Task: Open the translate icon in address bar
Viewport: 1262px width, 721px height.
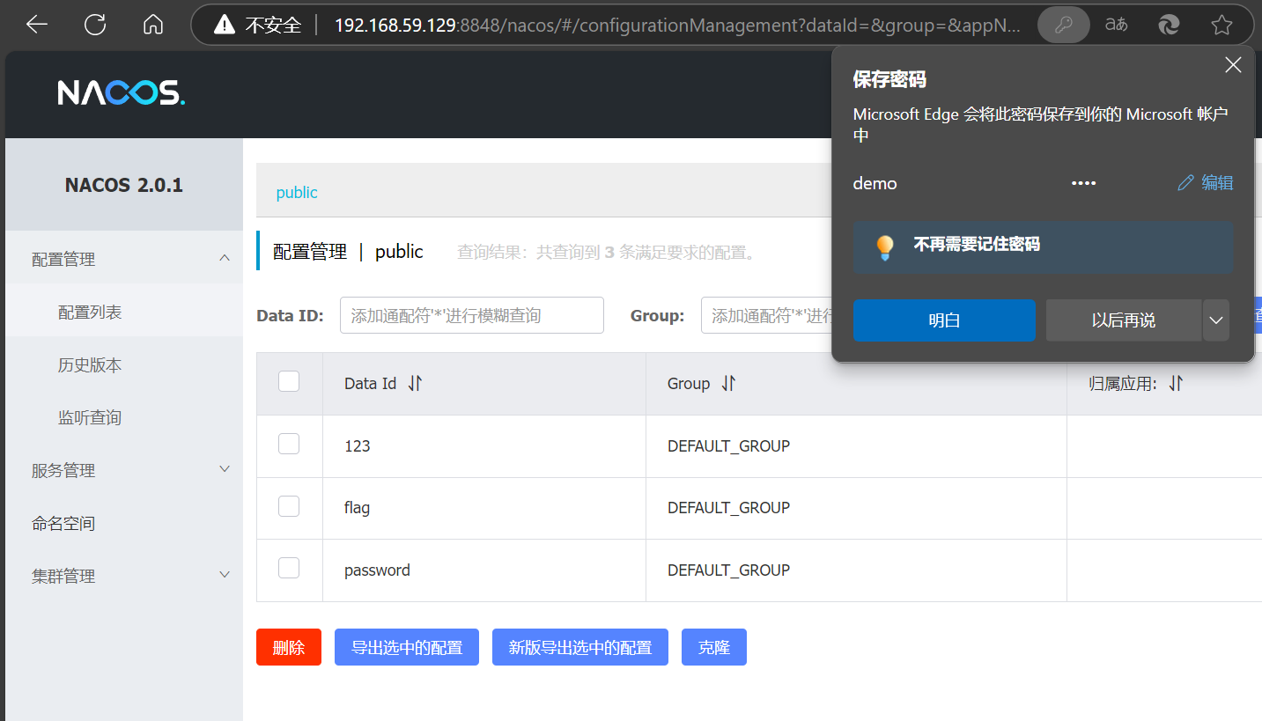Action: [1116, 25]
